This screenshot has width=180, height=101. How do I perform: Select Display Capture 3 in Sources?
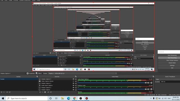click(x=46, y=83)
